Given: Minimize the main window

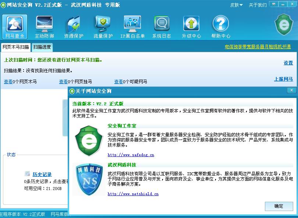Looking at the screenshot, I should (x=283, y=4).
